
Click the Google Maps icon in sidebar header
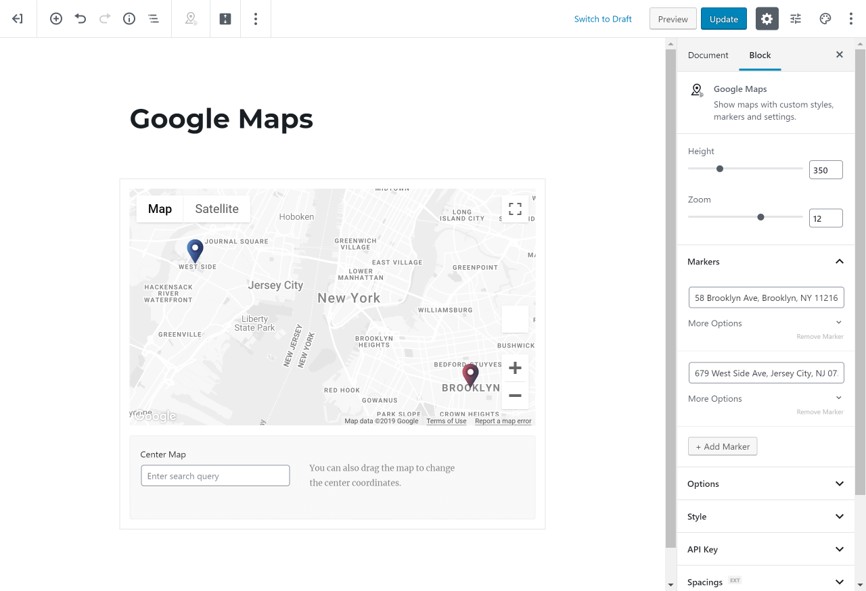[697, 90]
